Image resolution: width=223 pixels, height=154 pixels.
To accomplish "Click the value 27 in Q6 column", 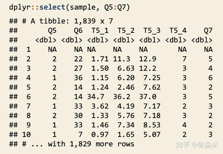I will [78, 68].
